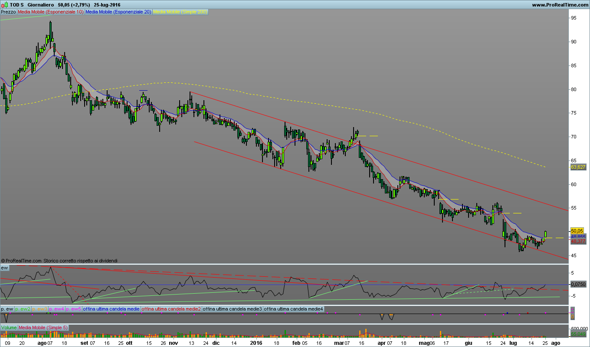The height and width of the screenshot is (347, 590).
Task: Click the 'TOD S' ticker name
Action: pyautogui.click(x=16, y=5)
